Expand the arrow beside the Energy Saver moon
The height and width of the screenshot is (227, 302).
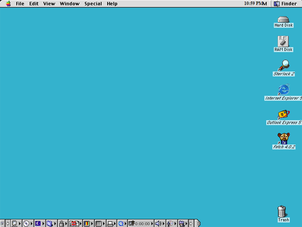point(43,223)
